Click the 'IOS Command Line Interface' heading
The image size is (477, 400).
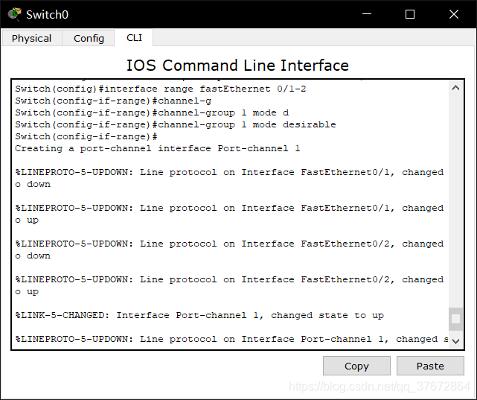click(x=237, y=66)
